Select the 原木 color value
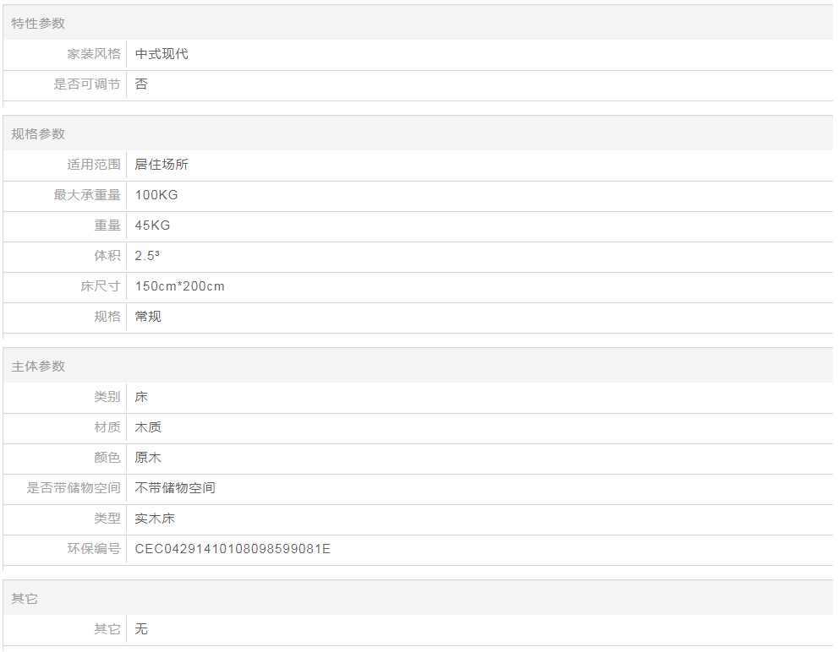The image size is (838, 652). click(148, 458)
